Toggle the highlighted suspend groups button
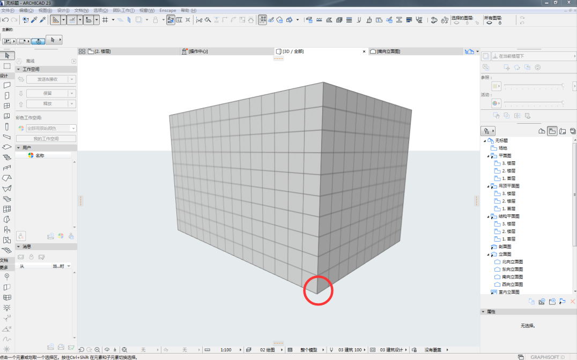This screenshot has height=360, width=577. click(262, 20)
